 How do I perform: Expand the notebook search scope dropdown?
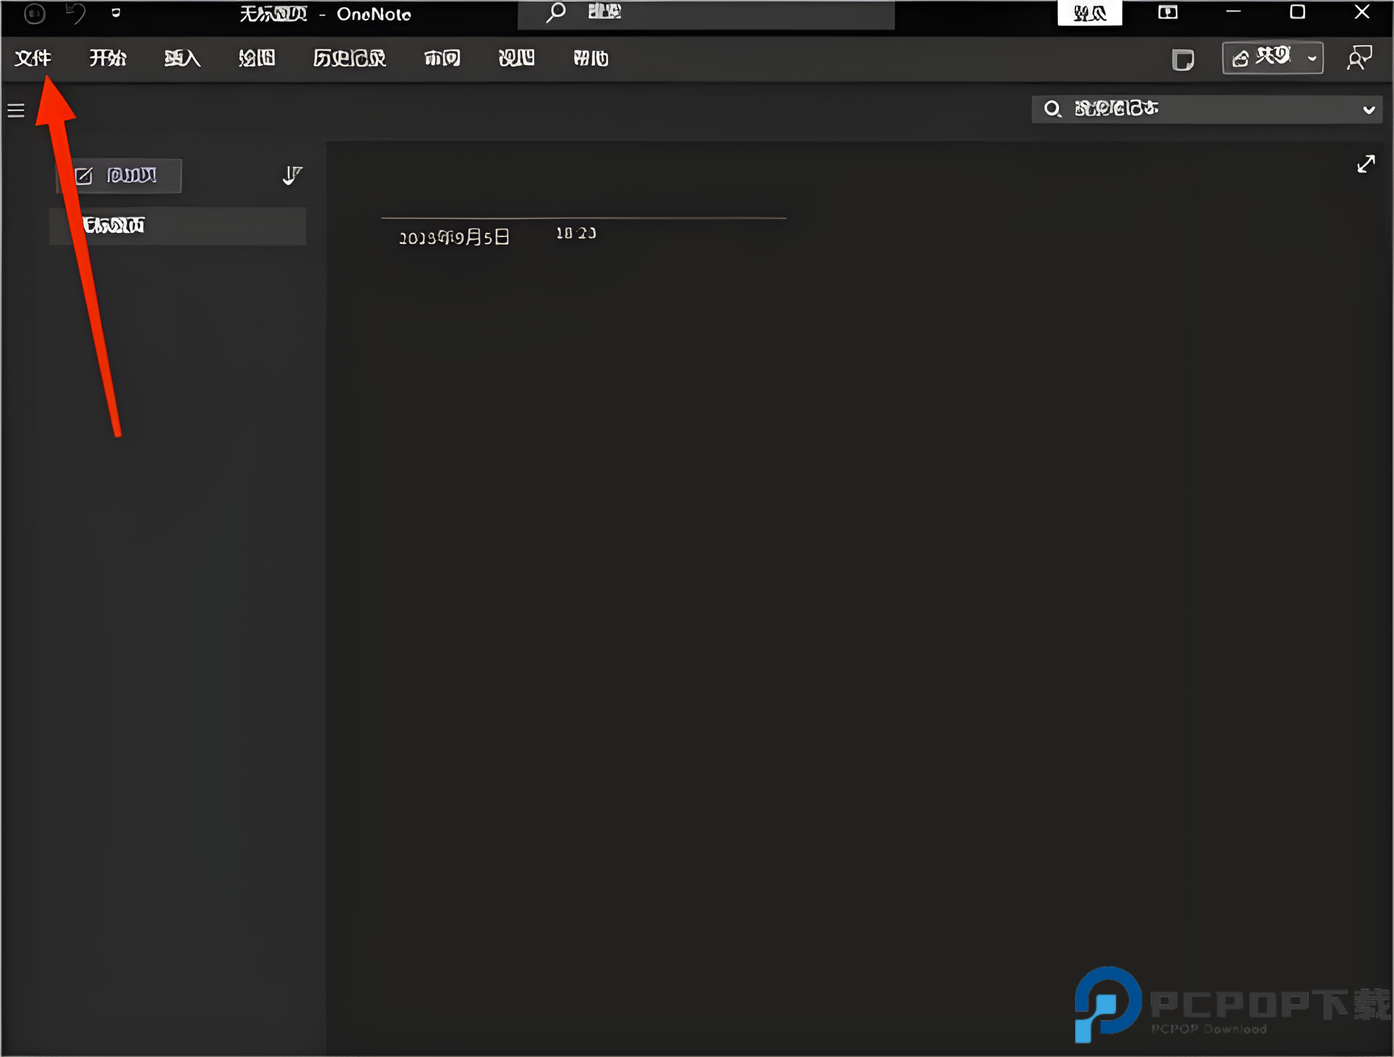1369,110
